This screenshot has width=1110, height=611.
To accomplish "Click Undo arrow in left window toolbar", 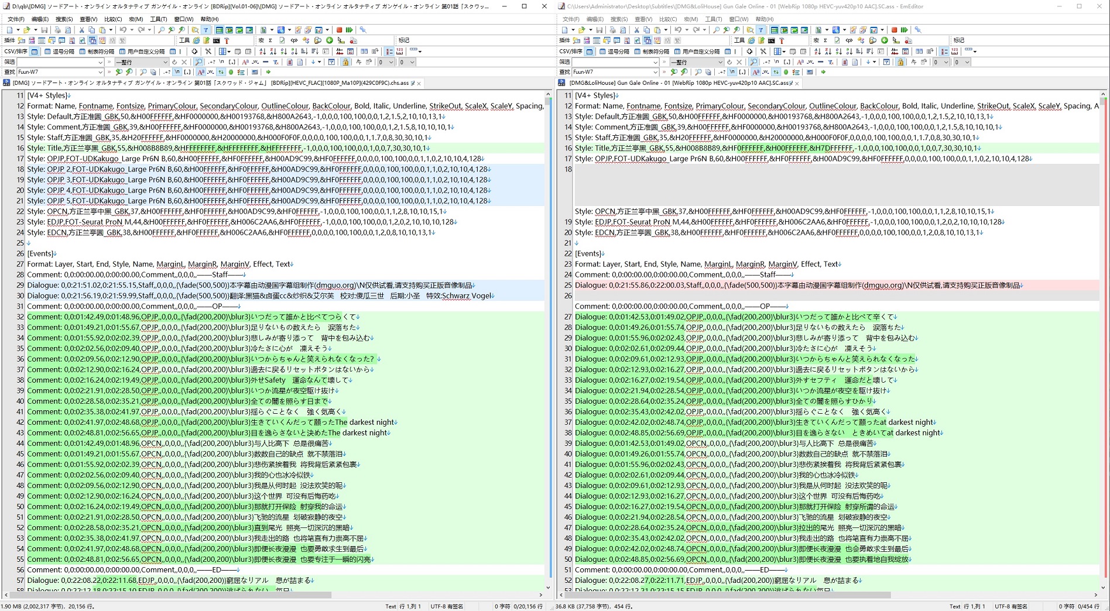I will [x=123, y=30].
